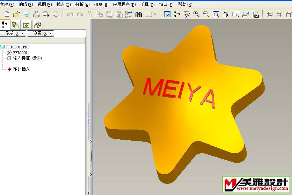Save the model with the floppy disk icon
The image size is (292, 195).
tap(26, 14)
